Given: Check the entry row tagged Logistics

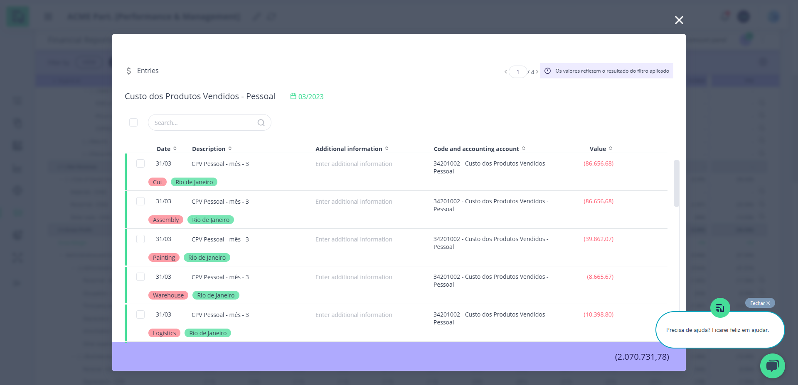Looking at the screenshot, I should point(140,314).
